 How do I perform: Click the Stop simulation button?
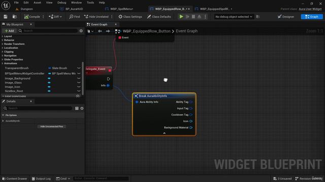tap(193, 17)
